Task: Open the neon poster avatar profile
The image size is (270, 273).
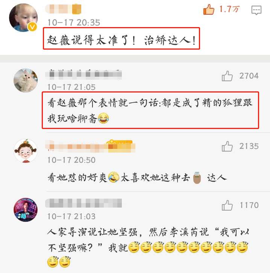Action: pos(26,209)
